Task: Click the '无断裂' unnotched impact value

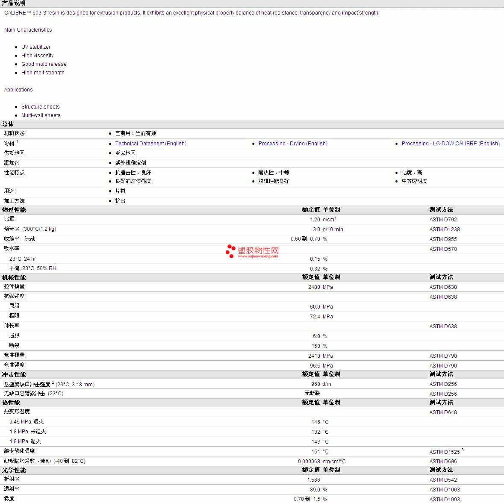Action: (312, 394)
